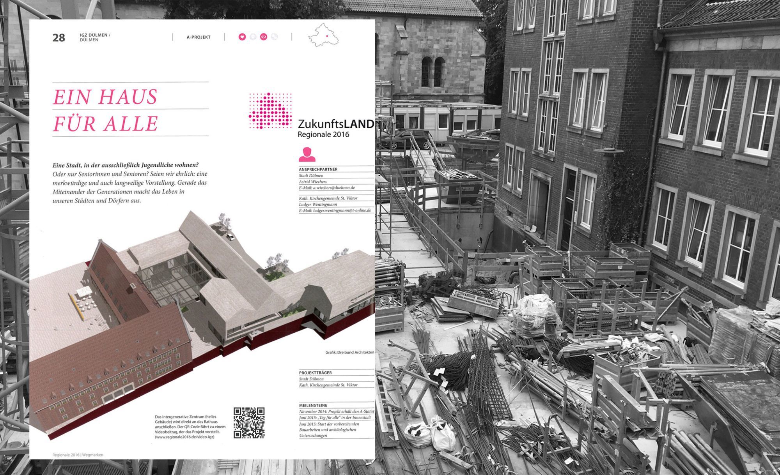Click the 'Regionale 2016' text under the logo
Image resolution: width=780 pixels, height=475 pixels.
[x=323, y=135]
